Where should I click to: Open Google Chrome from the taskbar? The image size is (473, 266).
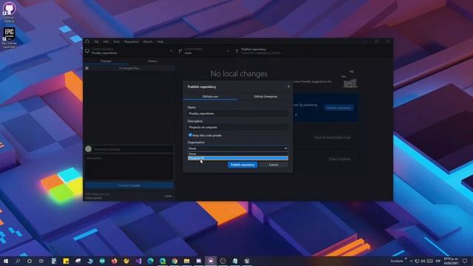click(174, 261)
